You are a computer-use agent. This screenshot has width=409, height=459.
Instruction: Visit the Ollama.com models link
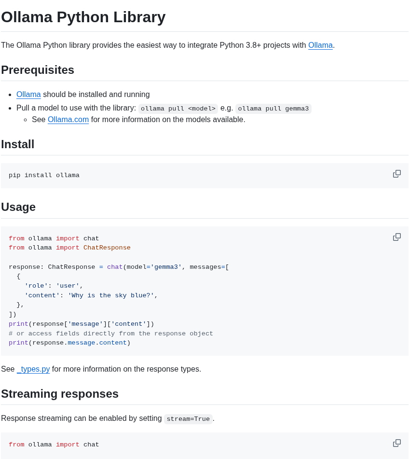pyautogui.click(x=68, y=119)
